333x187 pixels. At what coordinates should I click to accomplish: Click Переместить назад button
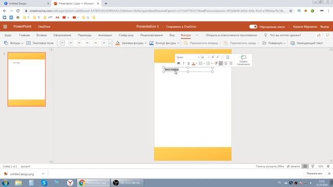point(240,43)
